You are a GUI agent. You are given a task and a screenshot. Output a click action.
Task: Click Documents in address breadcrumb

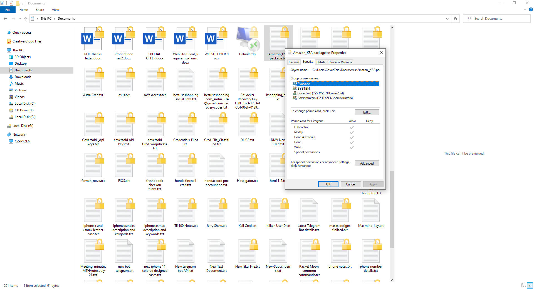pos(66,19)
